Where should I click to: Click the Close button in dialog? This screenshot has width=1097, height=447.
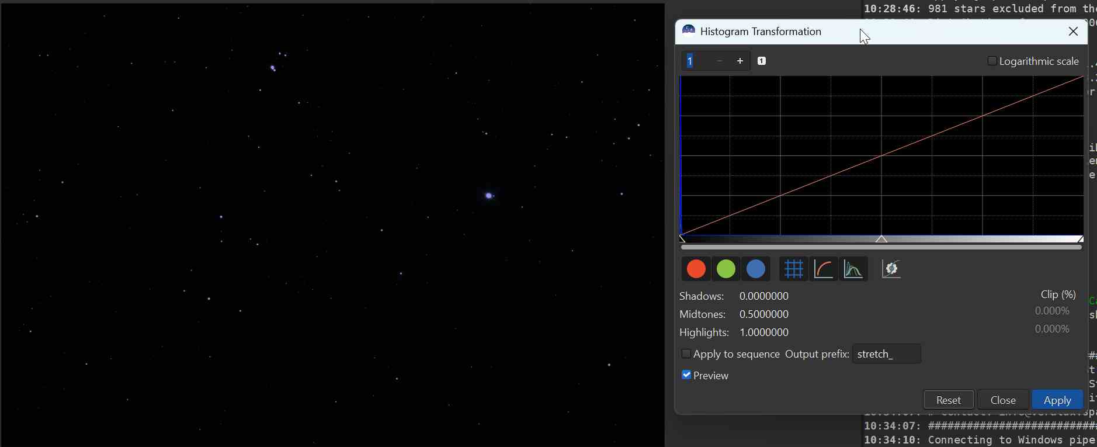coord(1003,400)
